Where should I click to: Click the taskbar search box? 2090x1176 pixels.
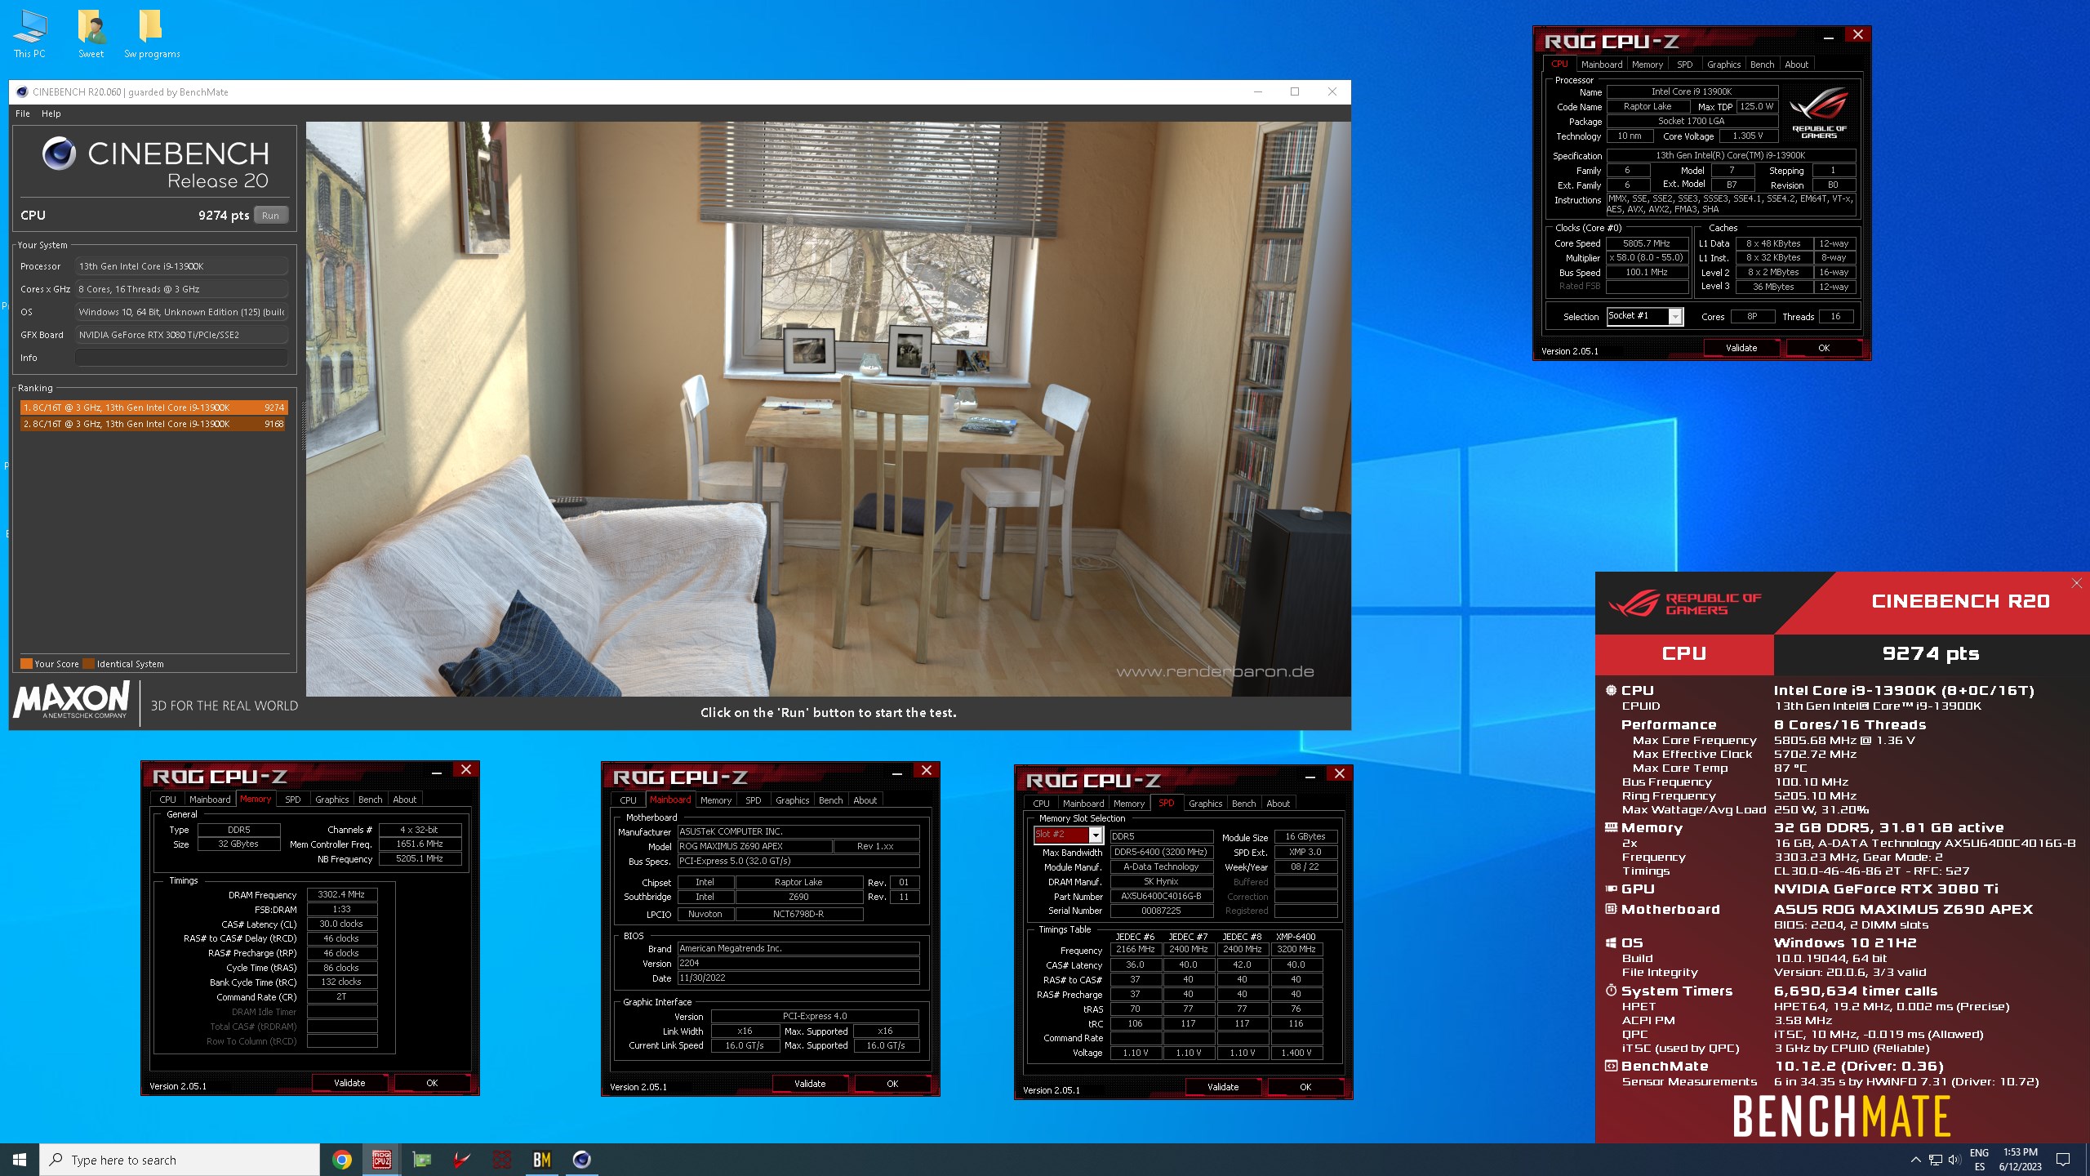[180, 1160]
